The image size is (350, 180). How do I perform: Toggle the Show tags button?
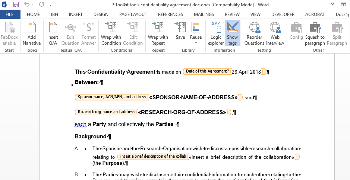[x=232, y=33]
